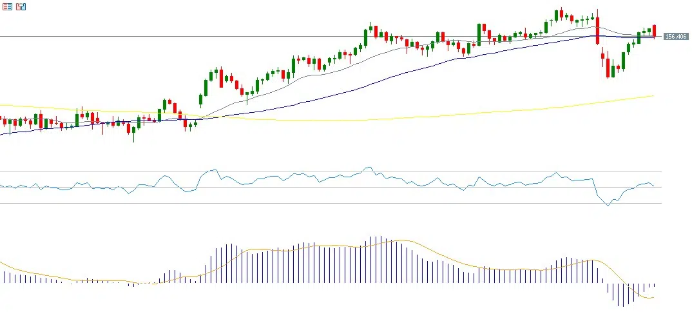Click the 156.406 current price label
This screenshot has height=321, width=692.
pyautogui.click(x=675, y=37)
